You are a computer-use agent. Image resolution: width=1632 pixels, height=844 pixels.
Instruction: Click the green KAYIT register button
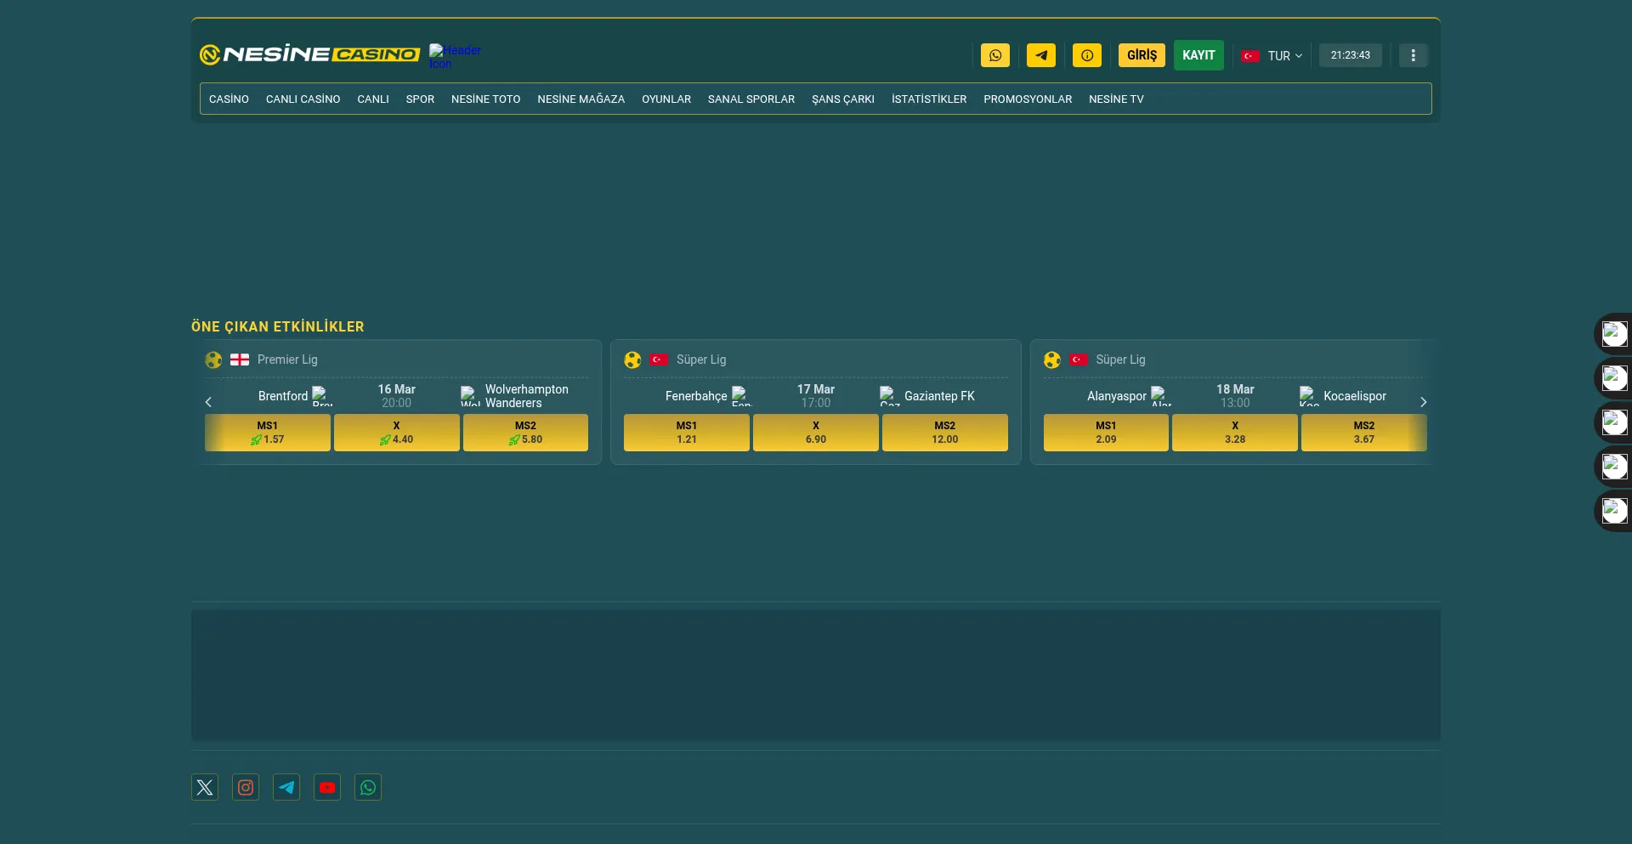coord(1198,55)
